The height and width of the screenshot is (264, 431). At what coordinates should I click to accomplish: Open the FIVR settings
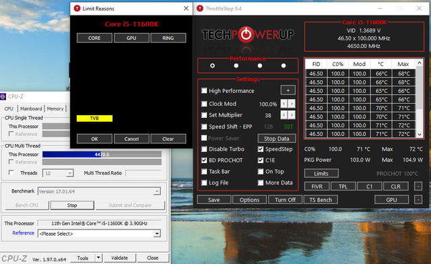pos(317,187)
